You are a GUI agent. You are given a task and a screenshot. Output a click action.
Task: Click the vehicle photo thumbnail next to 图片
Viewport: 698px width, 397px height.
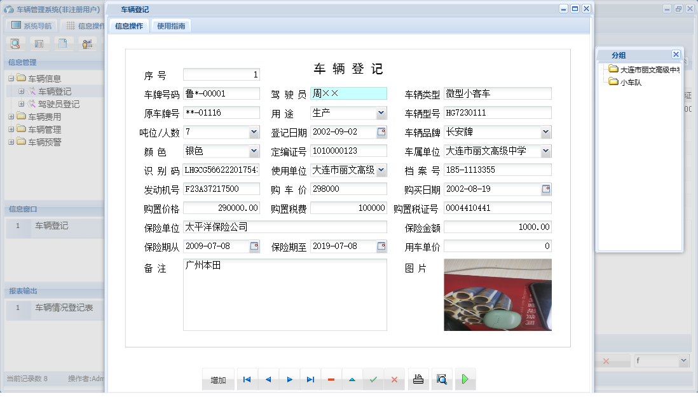tap(498, 295)
